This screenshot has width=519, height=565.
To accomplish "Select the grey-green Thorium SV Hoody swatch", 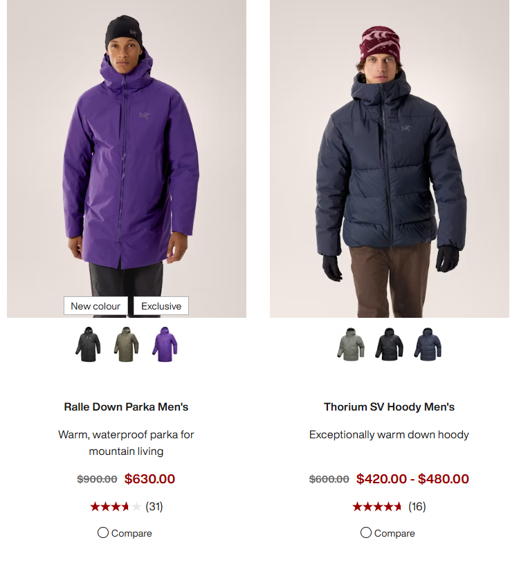I will coord(351,345).
